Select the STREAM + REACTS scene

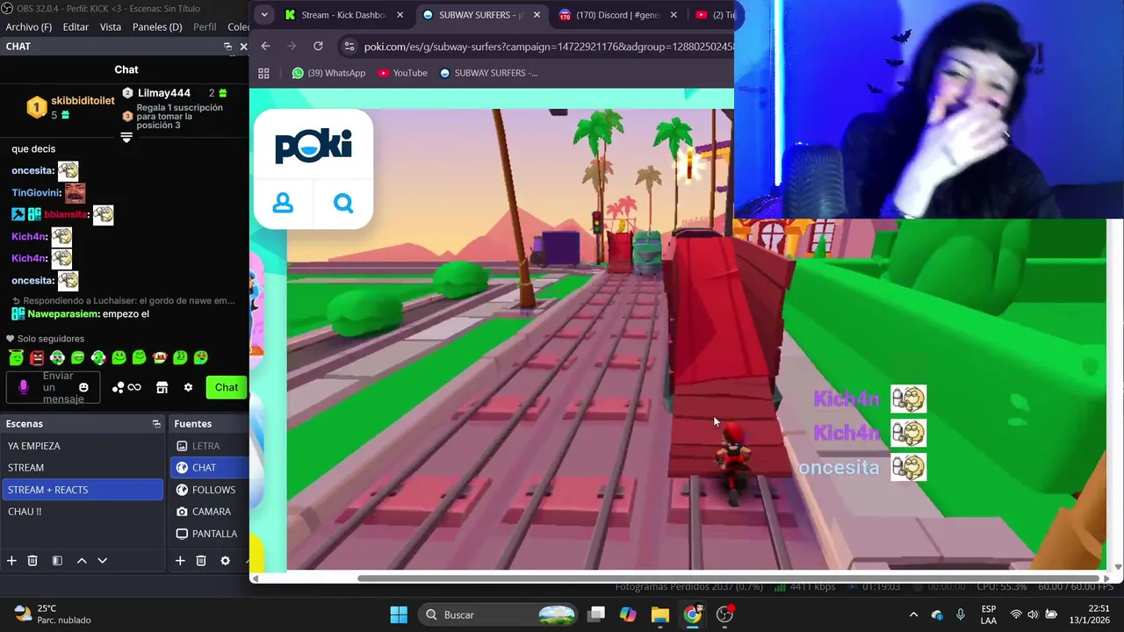[83, 490]
